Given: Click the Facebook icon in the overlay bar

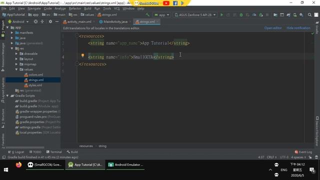Looking at the screenshot, I should coord(175,3).
